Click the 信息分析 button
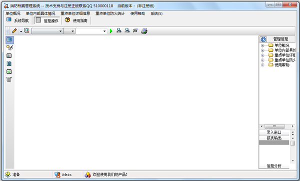Screen dimensions: 300x181 click(x=274, y=166)
